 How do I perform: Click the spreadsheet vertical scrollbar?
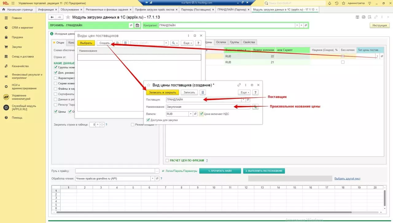point(384,198)
